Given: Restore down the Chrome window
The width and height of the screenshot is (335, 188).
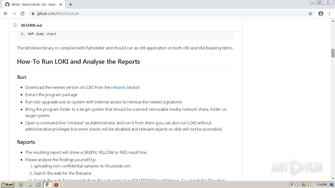Looking at the screenshot, I should tap(320, 2).
